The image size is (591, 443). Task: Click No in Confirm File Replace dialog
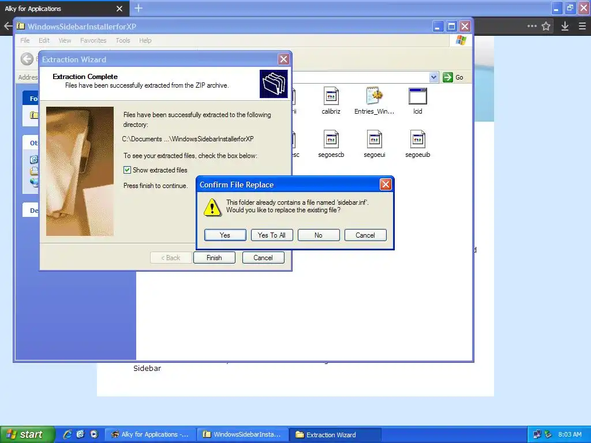319,235
